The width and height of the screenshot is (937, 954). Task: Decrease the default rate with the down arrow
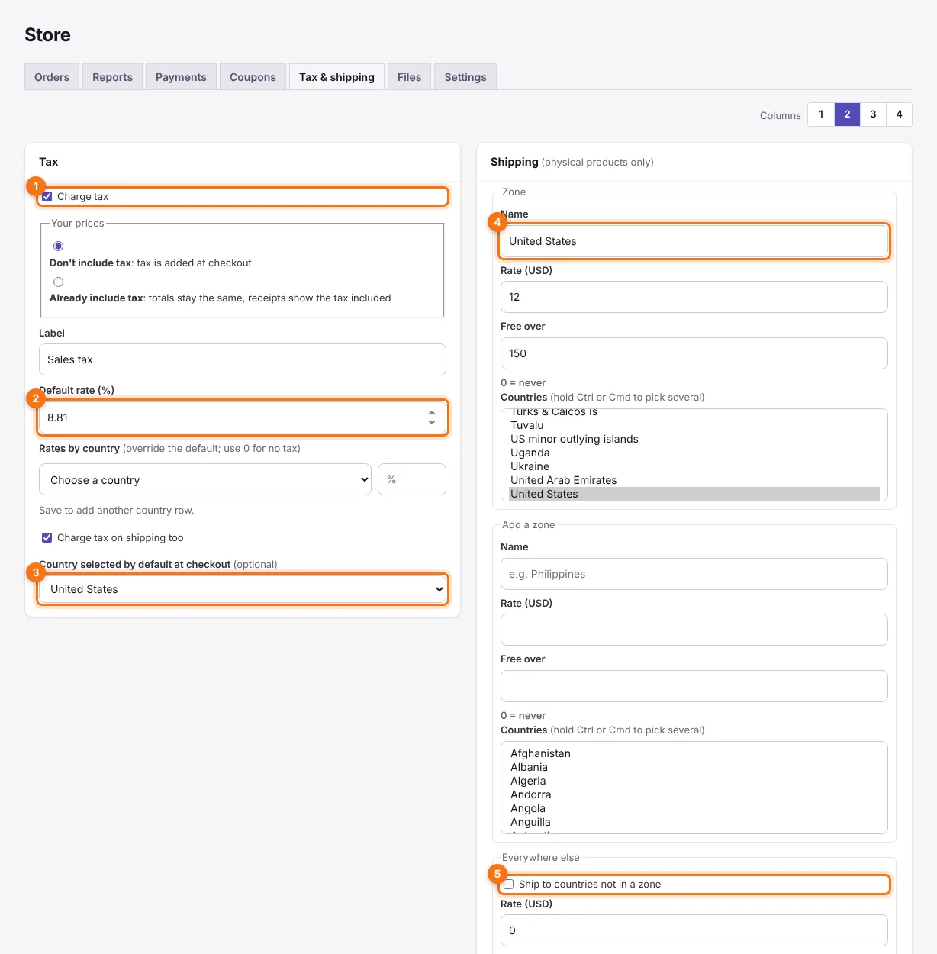pos(432,423)
